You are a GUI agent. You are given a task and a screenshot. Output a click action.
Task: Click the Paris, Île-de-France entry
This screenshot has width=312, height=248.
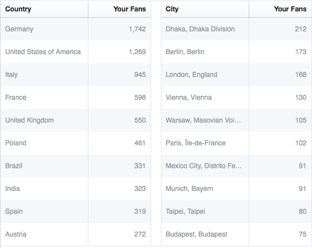pyautogui.click(x=196, y=143)
